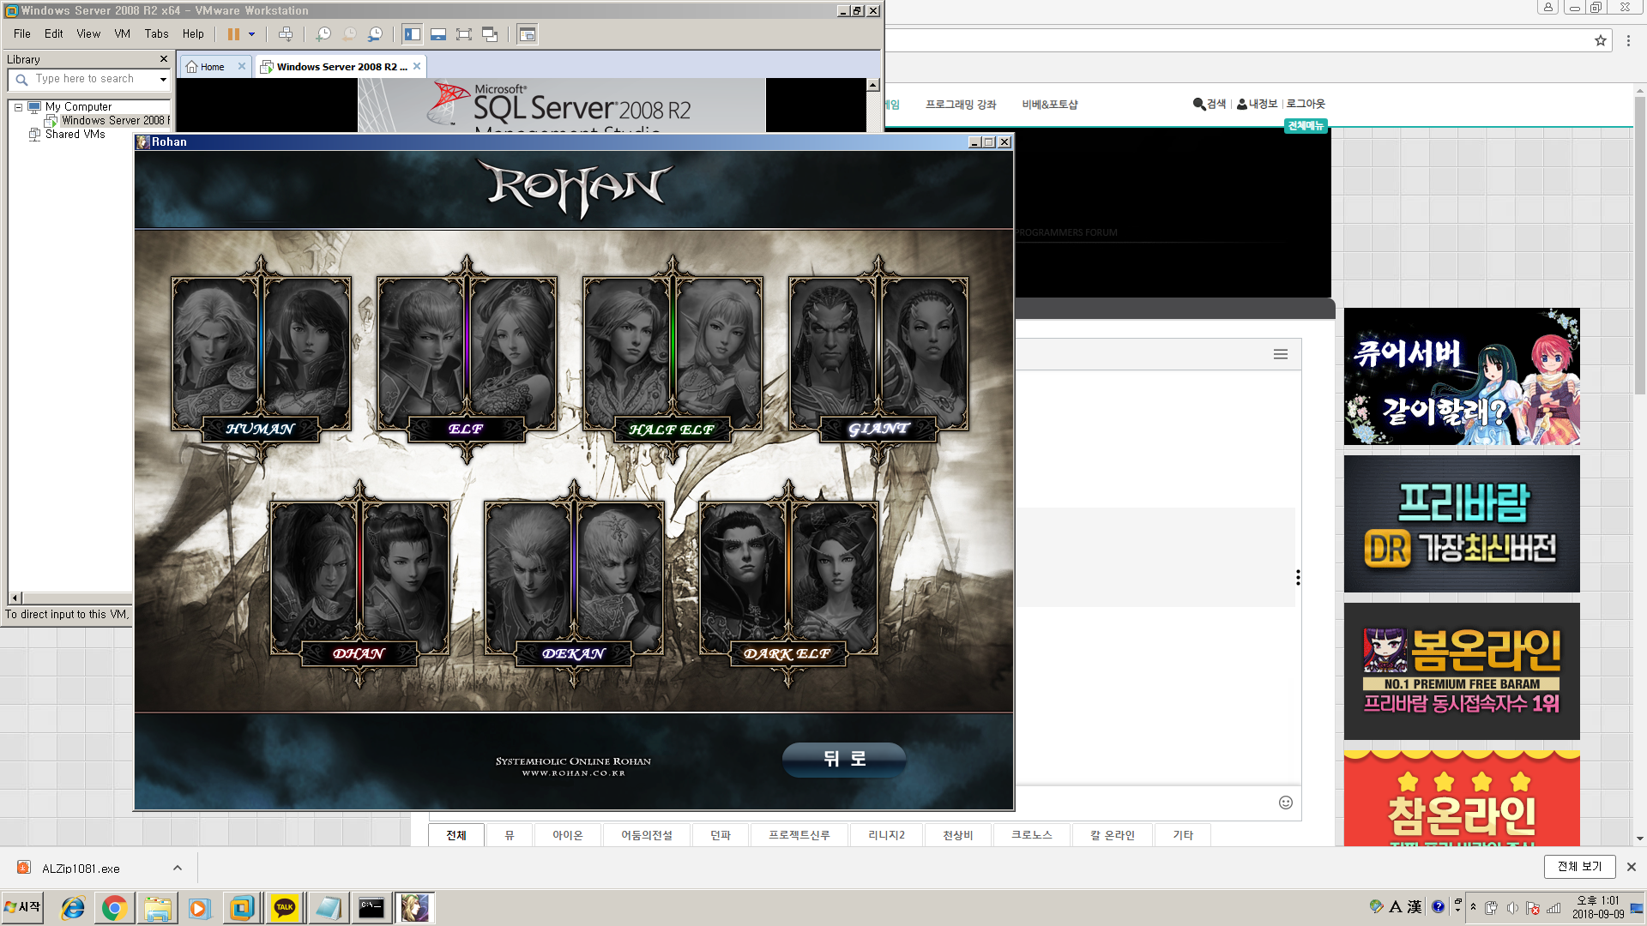This screenshot has width=1647, height=926.
Task: Toggle the library sidebar view button
Action: (413, 34)
